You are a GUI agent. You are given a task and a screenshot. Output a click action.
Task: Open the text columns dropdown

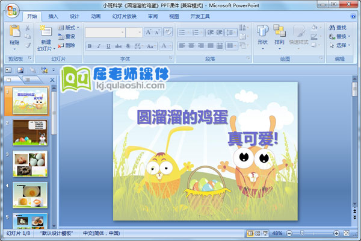tap(232, 46)
